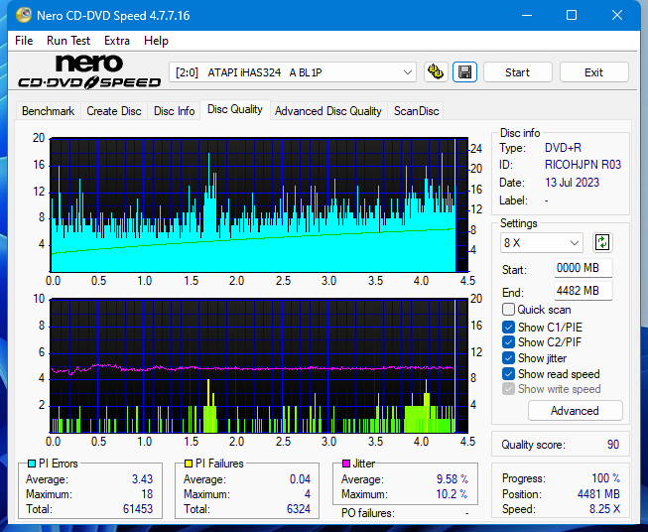Select the Disc Quality tab
Screen dimensions: 648x532
[235, 109]
